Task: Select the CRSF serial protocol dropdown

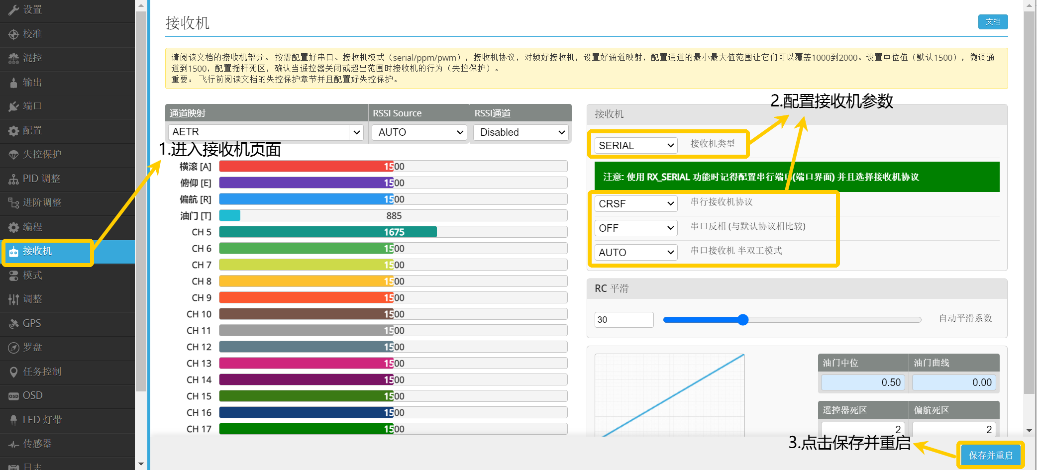Action: pyautogui.click(x=635, y=204)
